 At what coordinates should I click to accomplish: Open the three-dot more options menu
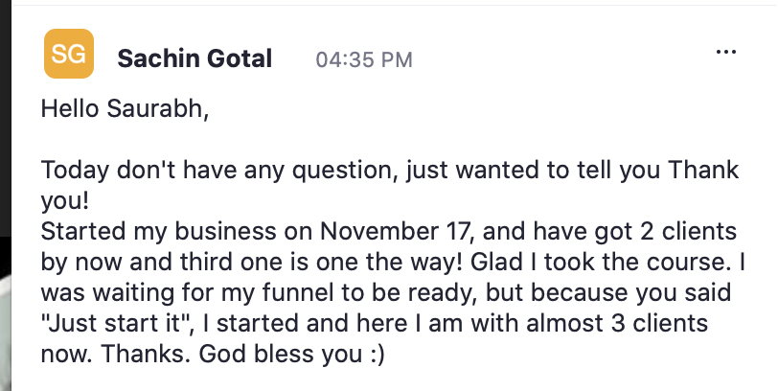pyautogui.click(x=726, y=52)
